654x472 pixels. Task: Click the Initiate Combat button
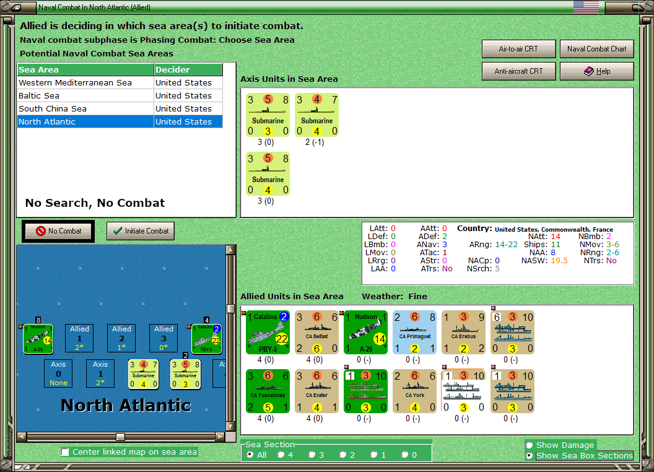coord(141,231)
